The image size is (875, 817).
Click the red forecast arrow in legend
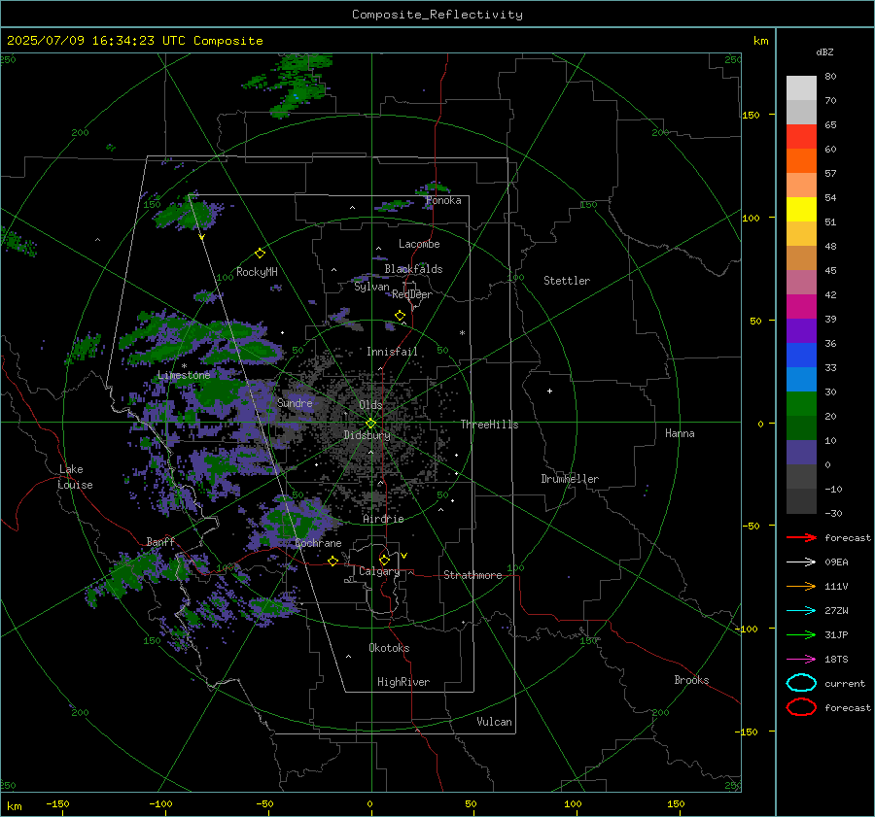(801, 537)
